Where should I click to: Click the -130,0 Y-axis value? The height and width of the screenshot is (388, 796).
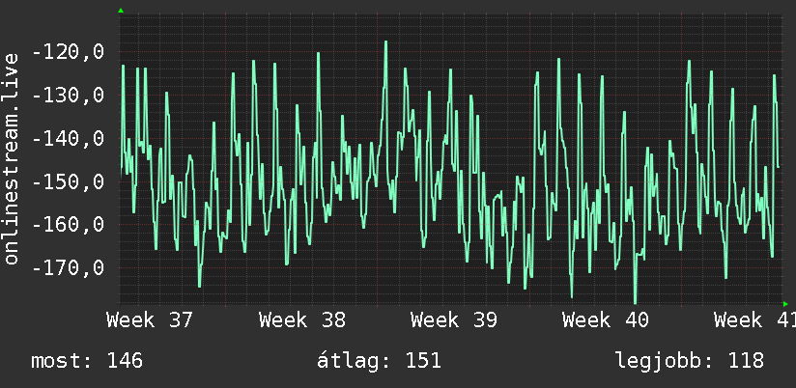(x=68, y=95)
